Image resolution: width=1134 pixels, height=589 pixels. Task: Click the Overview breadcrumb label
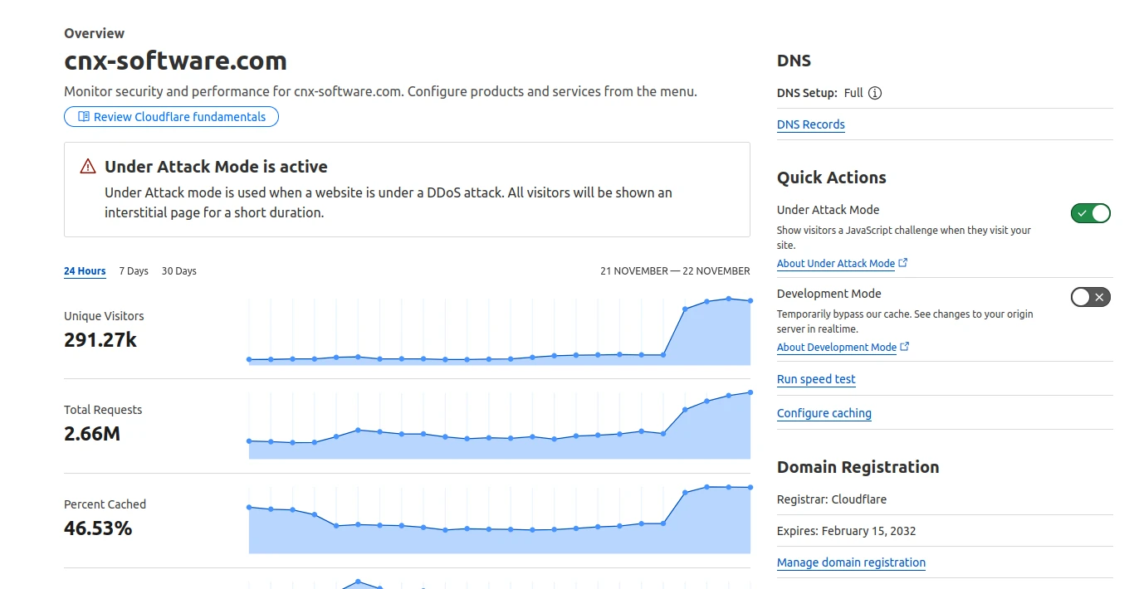(94, 33)
